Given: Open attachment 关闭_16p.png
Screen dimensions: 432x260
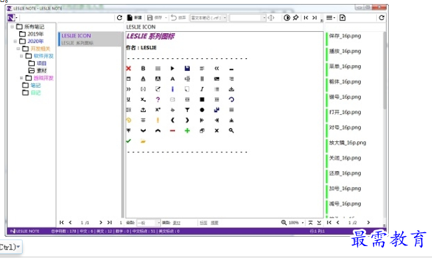Looking at the screenshot, I should [x=345, y=158].
